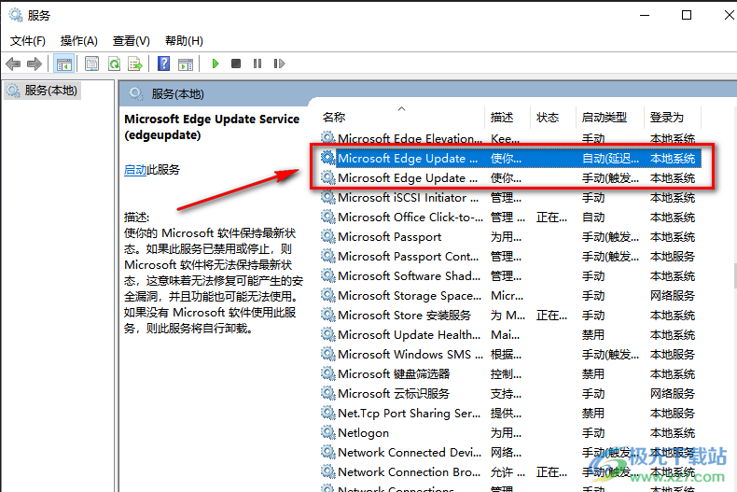Click 网络服务 logon of Storage Spaces row
Viewport: 737px width, 492px height.
coord(673,296)
